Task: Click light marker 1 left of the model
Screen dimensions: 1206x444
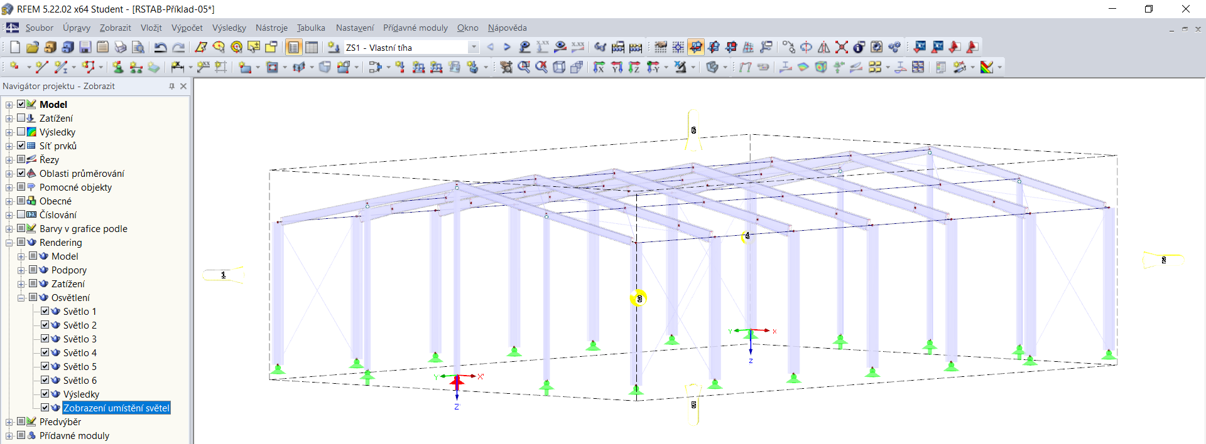Action: point(224,275)
